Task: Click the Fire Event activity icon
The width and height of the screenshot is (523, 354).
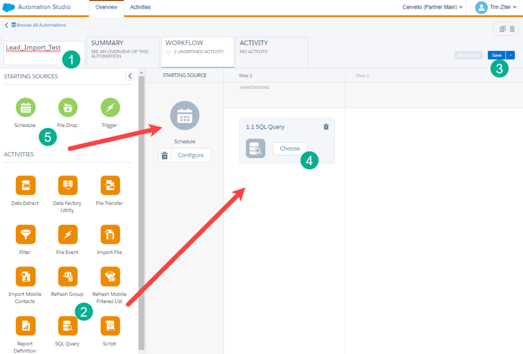Action: point(67,234)
